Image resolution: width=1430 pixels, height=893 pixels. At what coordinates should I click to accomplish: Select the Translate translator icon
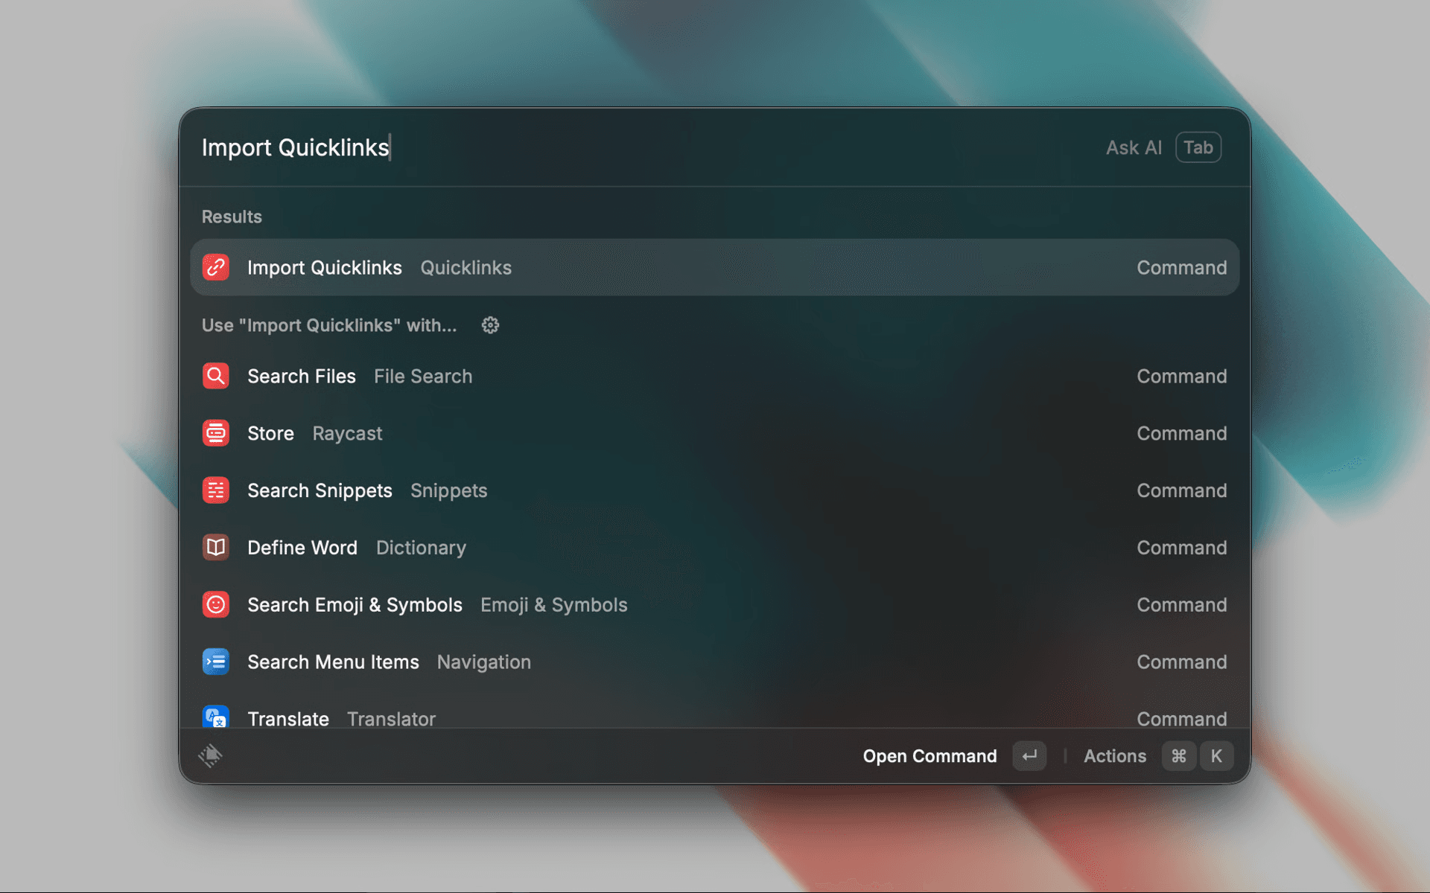tap(215, 717)
